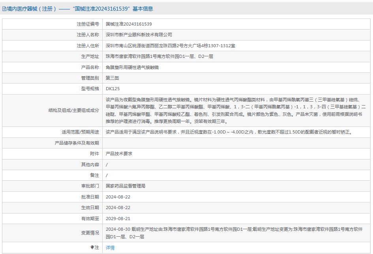Click the 结构及组成/主要组成成分 row label

click(x=74, y=110)
